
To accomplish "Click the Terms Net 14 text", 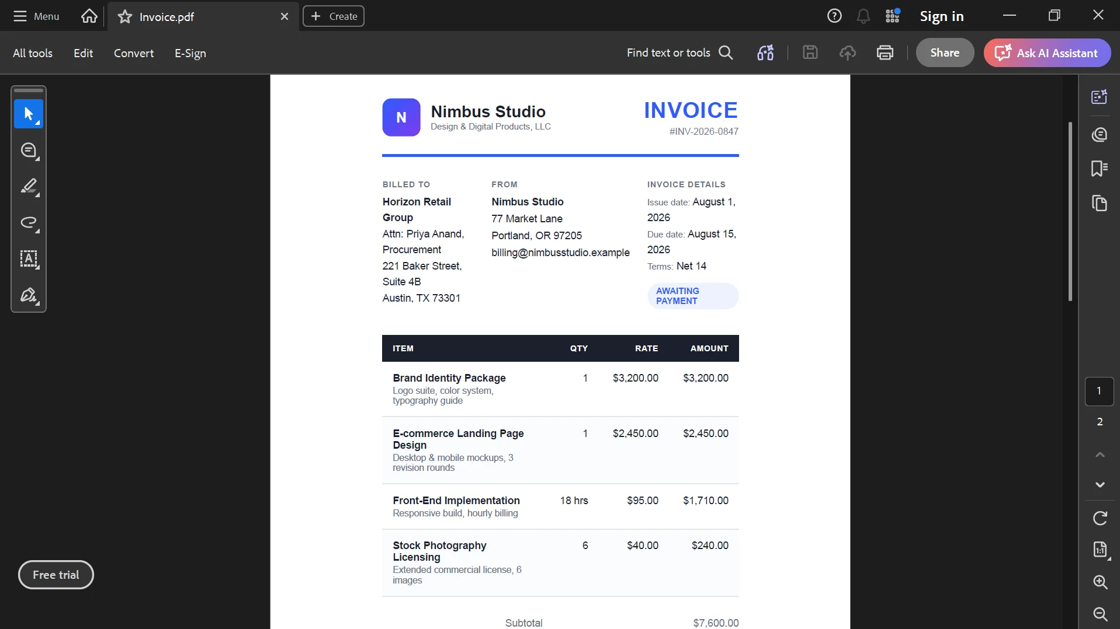I will pyautogui.click(x=677, y=266).
